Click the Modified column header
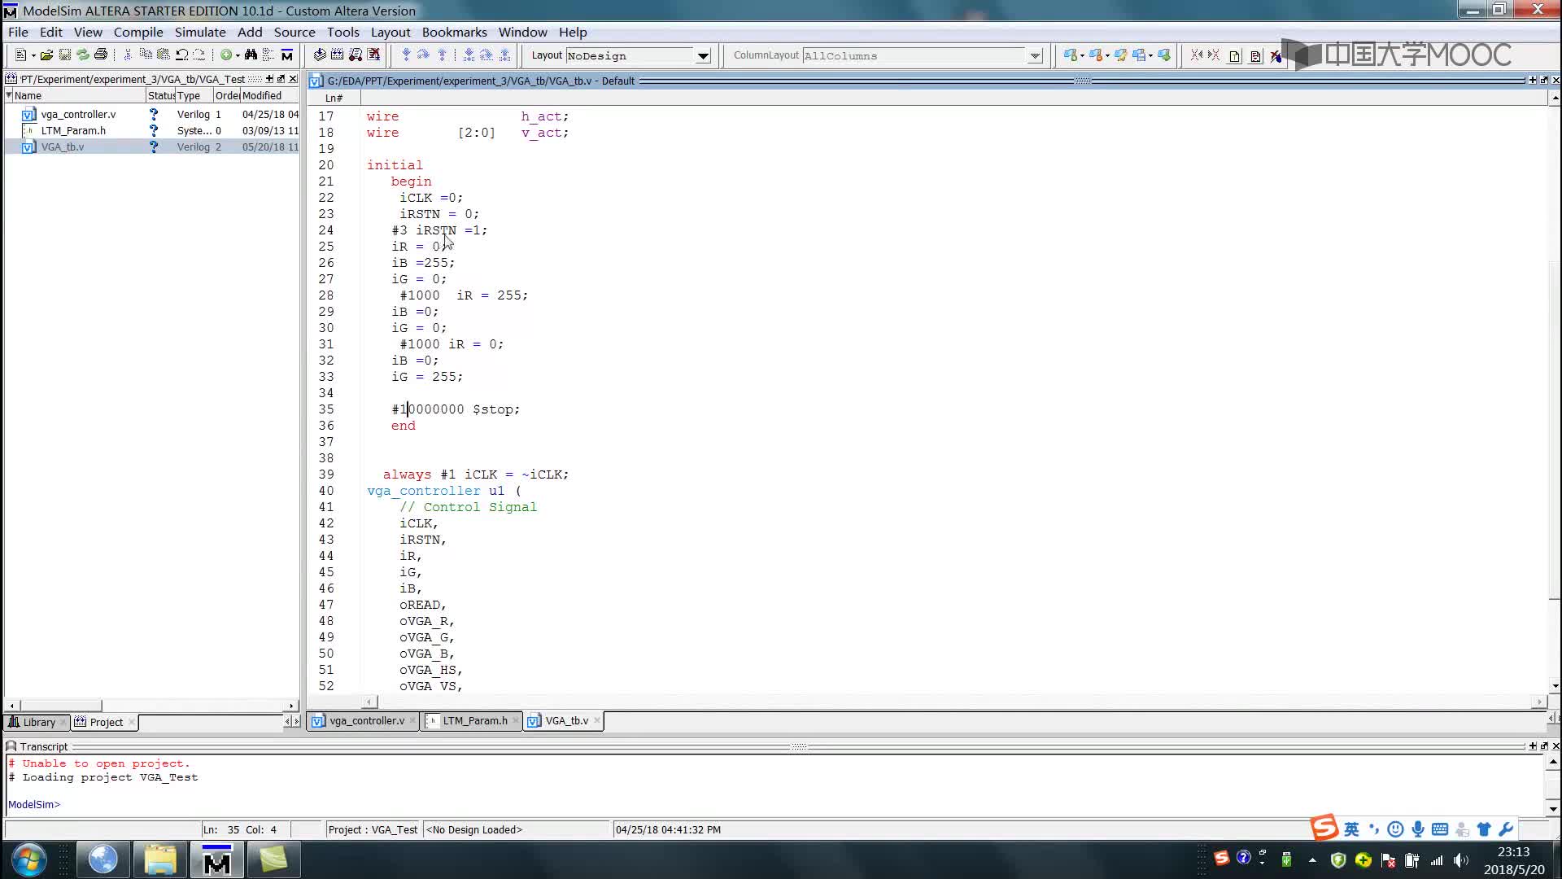The width and height of the screenshot is (1562, 879). point(269,95)
